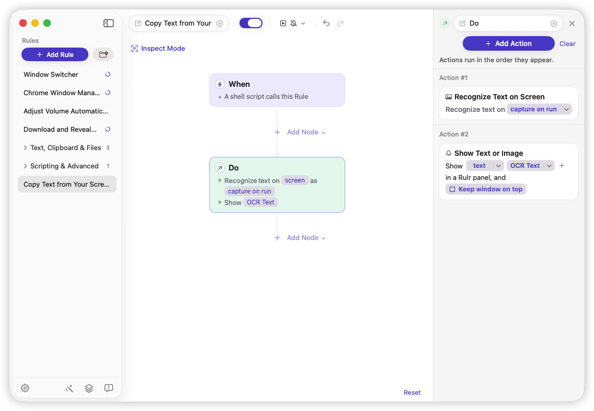Clear the rule name field with x icon
Screen dimensions: 594x411
click(x=219, y=24)
